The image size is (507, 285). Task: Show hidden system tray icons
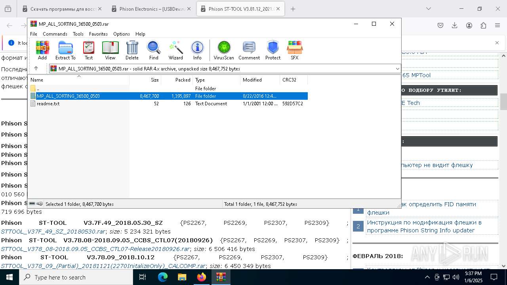point(427,277)
